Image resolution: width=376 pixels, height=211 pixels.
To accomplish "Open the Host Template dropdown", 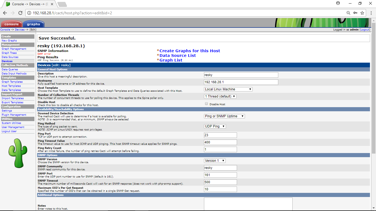I will (228, 89).
